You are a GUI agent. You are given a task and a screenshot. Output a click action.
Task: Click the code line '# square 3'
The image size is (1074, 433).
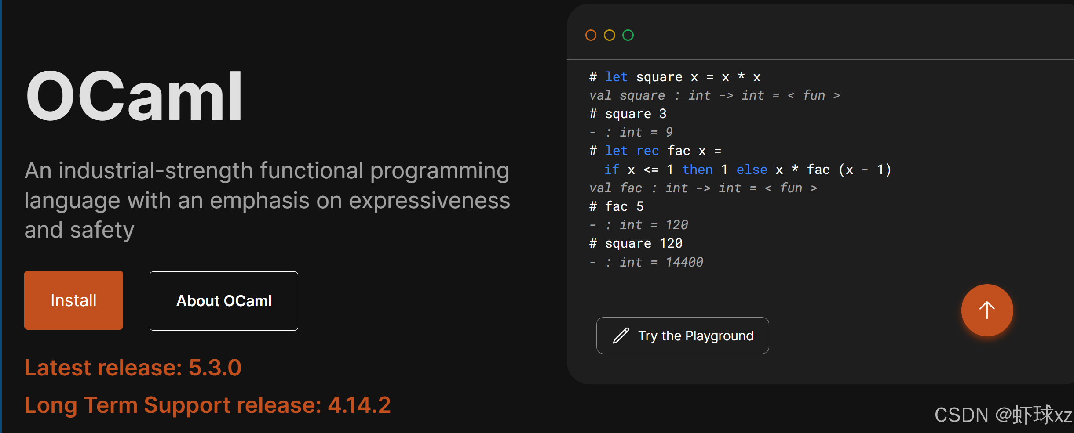[628, 114]
